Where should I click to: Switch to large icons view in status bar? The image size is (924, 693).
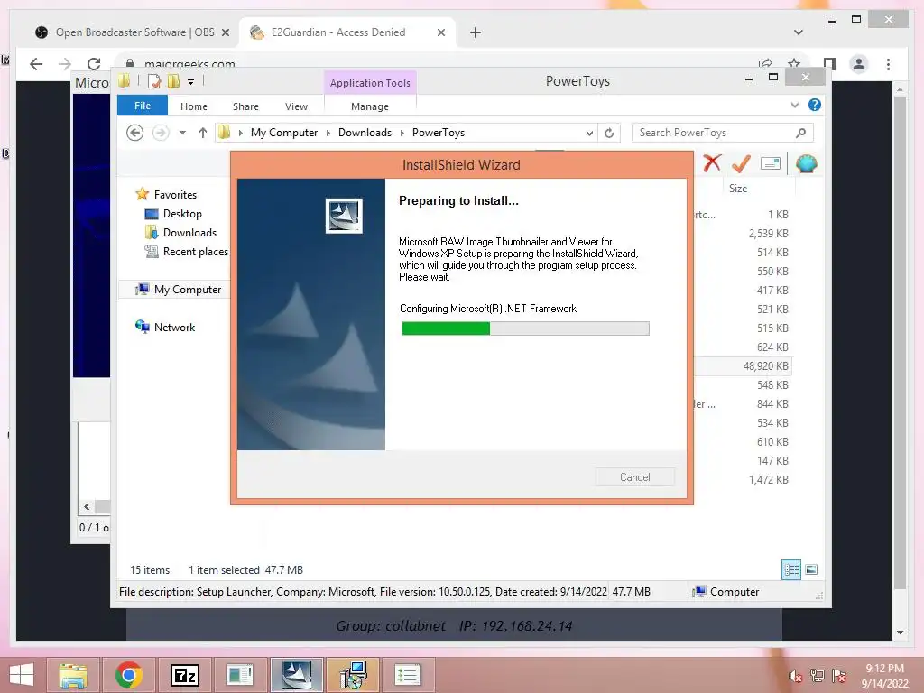[811, 569]
